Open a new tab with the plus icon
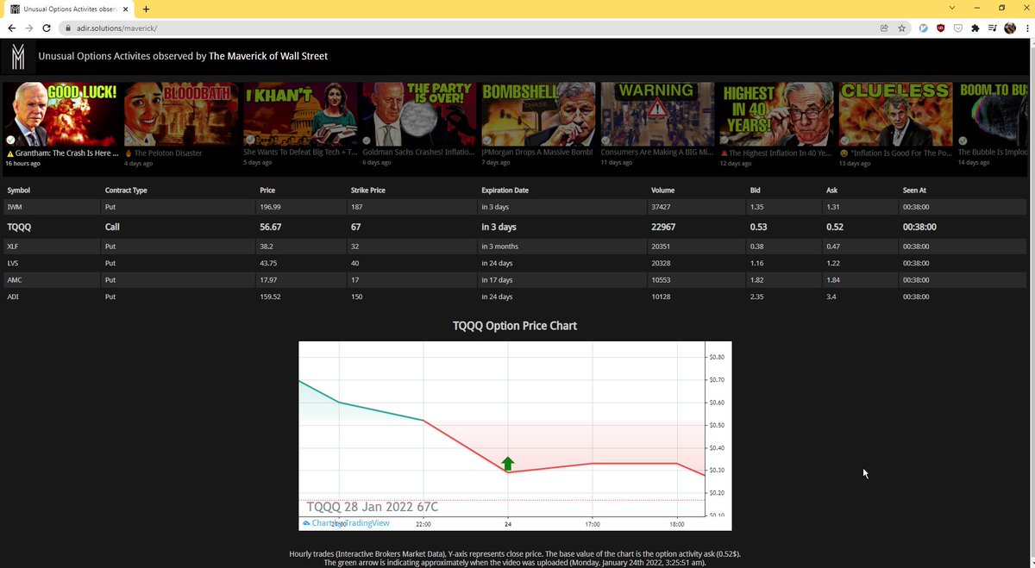This screenshot has width=1035, height=568. click(146, 9)
